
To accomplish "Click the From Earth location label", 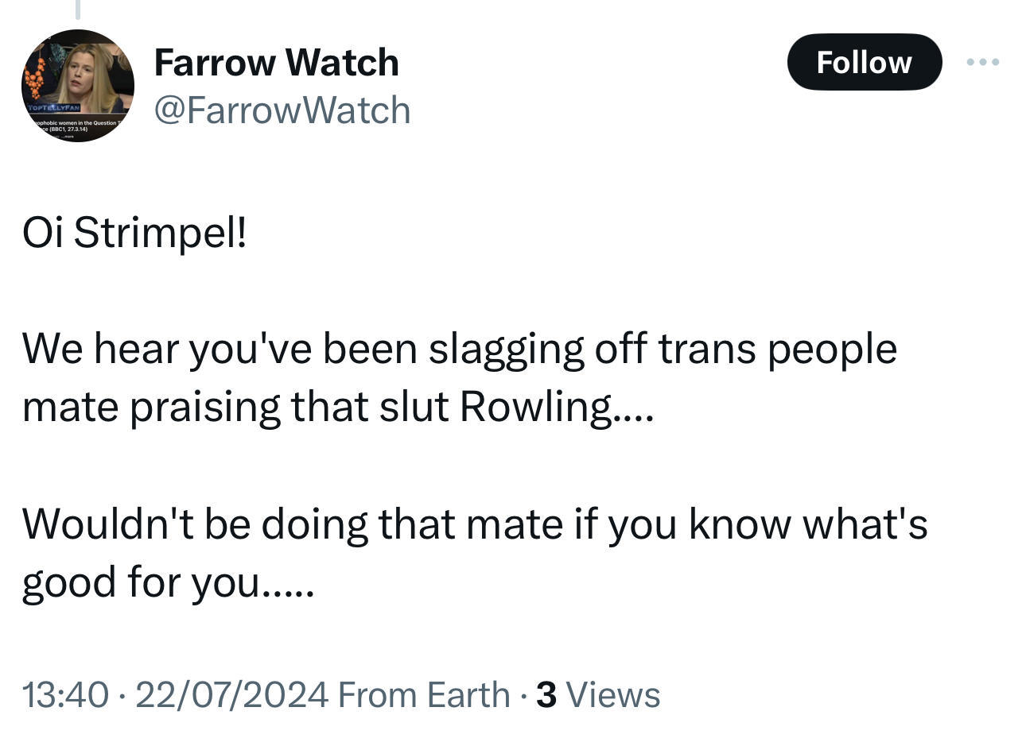I will click(x=424, y=694).
